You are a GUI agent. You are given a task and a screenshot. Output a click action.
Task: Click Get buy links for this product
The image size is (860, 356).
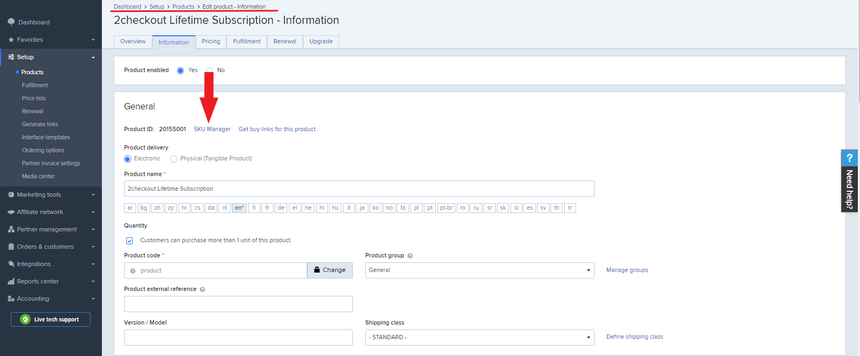[x=277, y=130]
